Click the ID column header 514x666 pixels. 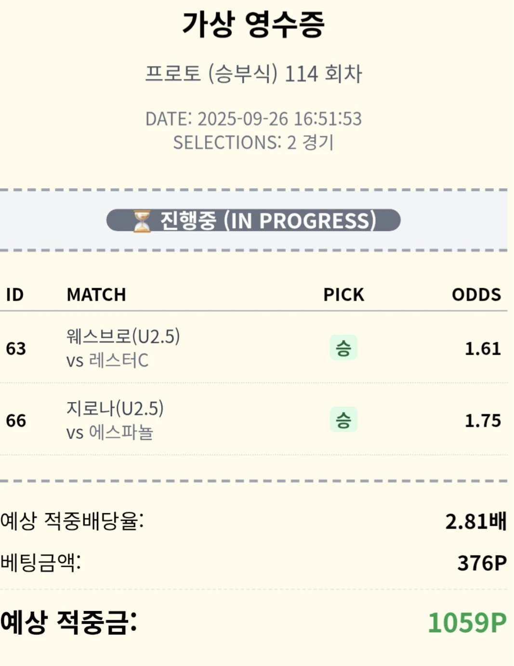click(x=15, y=295)
